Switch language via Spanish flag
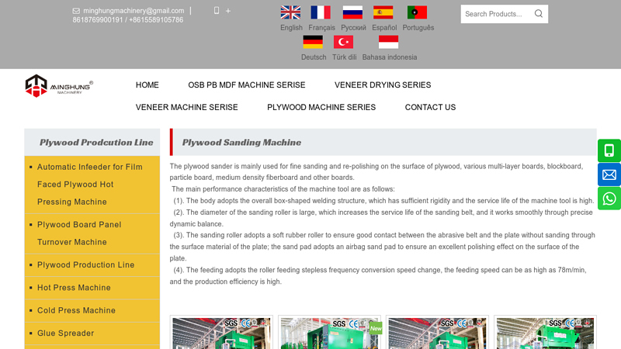 [383, 12]
